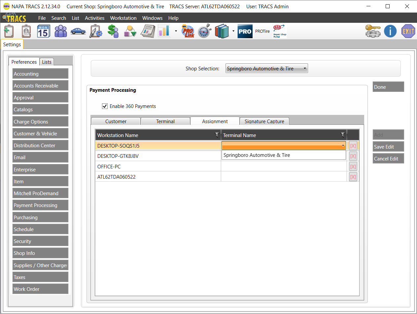Screen dimensions: 417x314
Task: Open the customers group icon
Action: coord(61,31)
